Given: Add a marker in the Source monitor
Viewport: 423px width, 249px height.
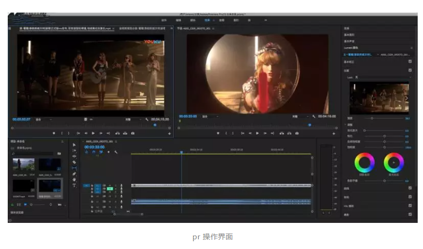Looking at the screenshot, I should [x=54, y=133].
